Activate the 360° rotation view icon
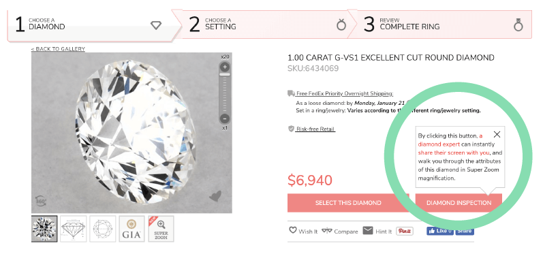 [41, 201]
